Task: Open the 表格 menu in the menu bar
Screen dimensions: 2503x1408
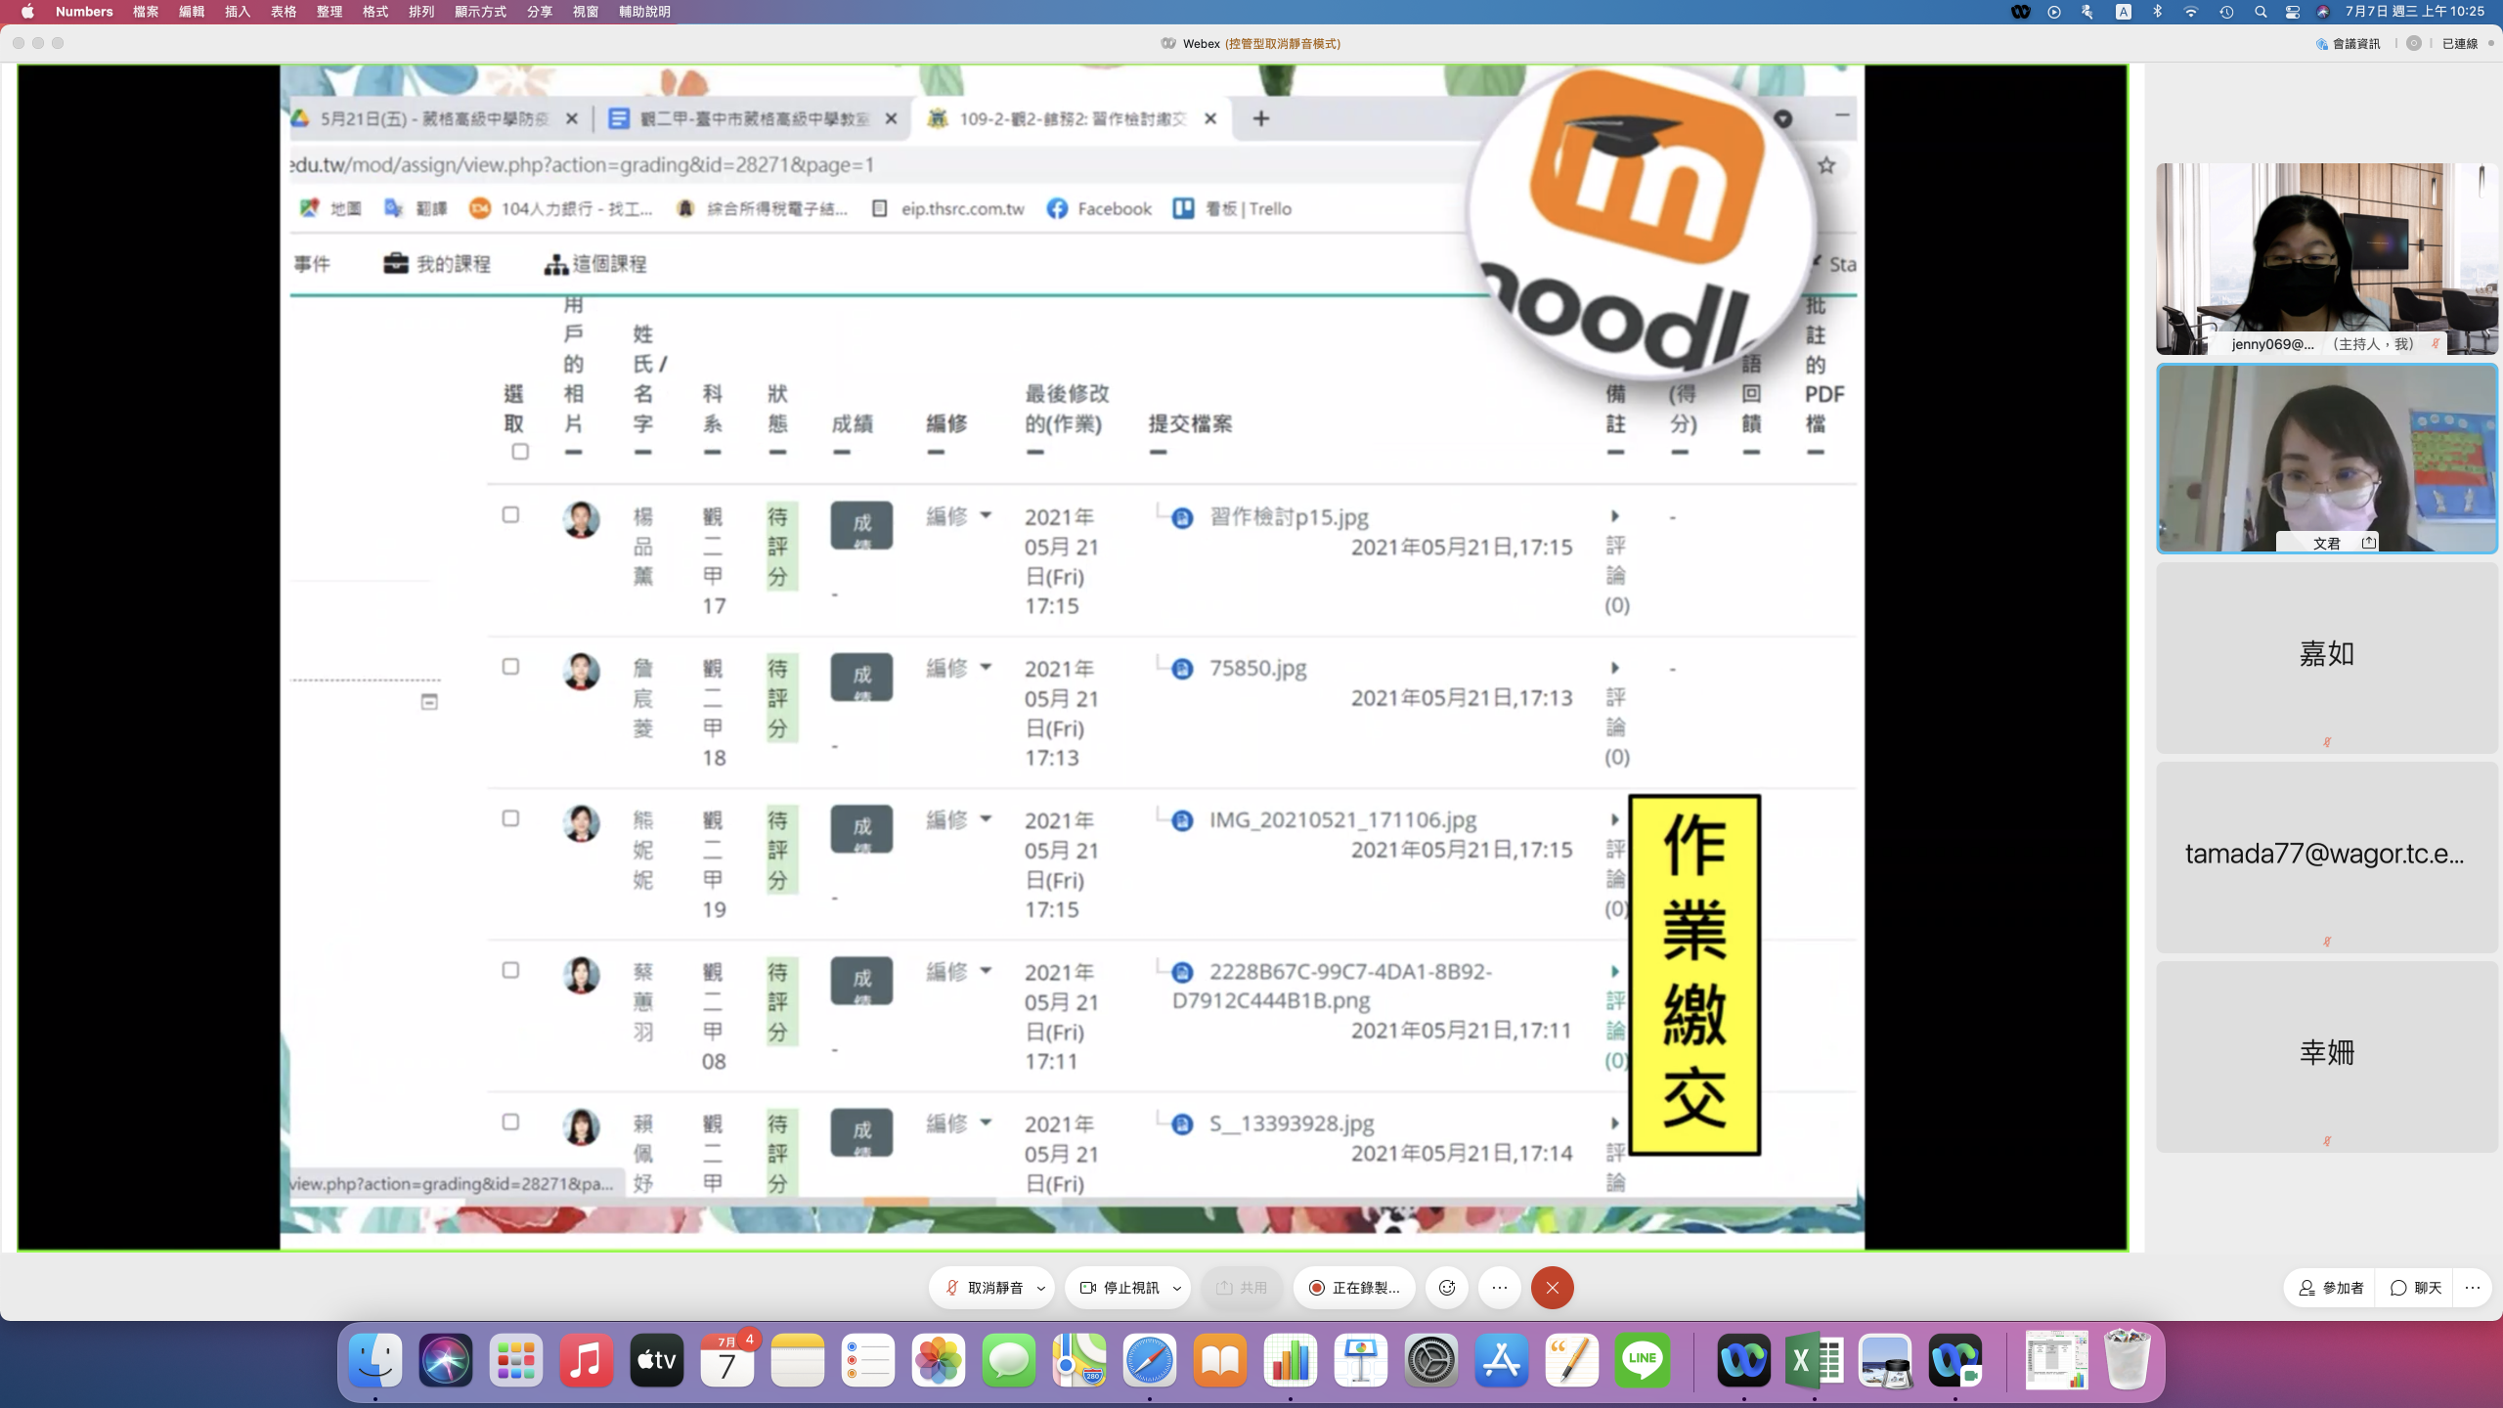Action: click(x=284, y=12)
